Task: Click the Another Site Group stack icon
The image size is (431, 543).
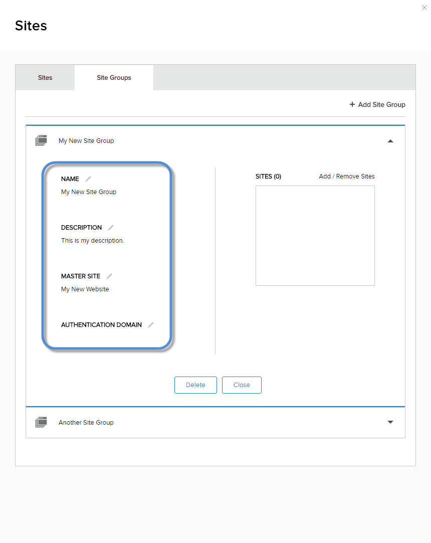Action: (x=41, y=422)
